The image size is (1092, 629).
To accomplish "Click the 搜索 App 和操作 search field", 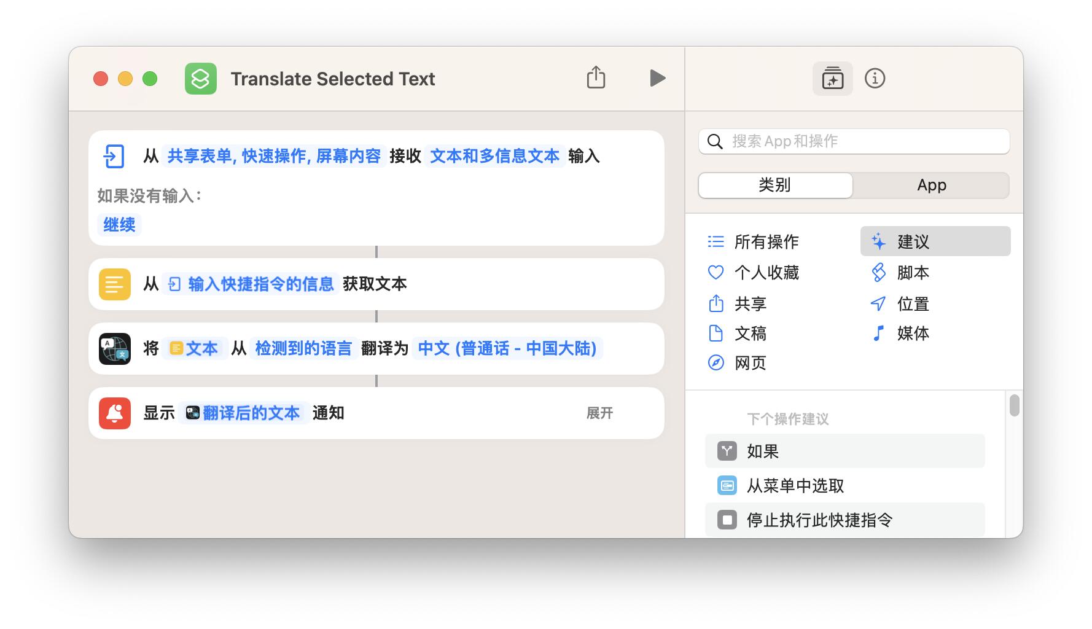I will [860, 141].
